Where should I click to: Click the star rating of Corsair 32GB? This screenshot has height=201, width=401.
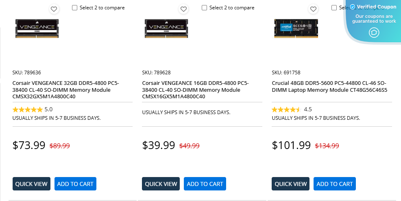28,109
